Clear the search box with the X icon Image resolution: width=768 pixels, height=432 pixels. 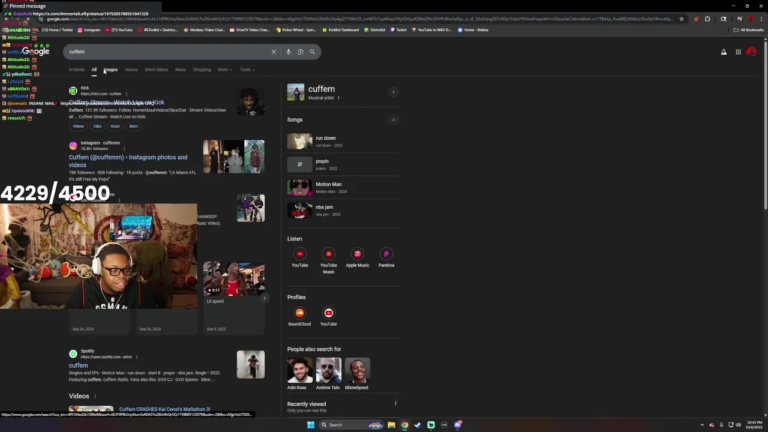coord(274,52)
